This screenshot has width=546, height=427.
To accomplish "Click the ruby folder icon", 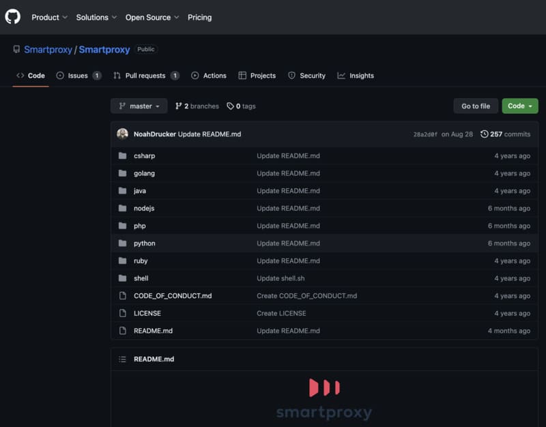I will click(x=123, y=261).
